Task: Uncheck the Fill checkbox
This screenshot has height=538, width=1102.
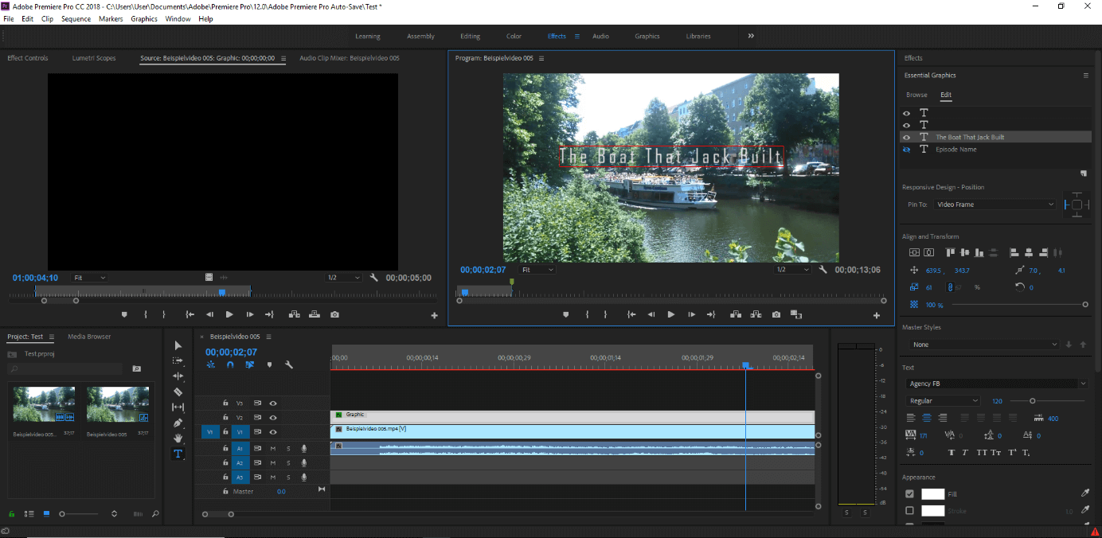Action: pyautogui.click(x=910, y=493)
